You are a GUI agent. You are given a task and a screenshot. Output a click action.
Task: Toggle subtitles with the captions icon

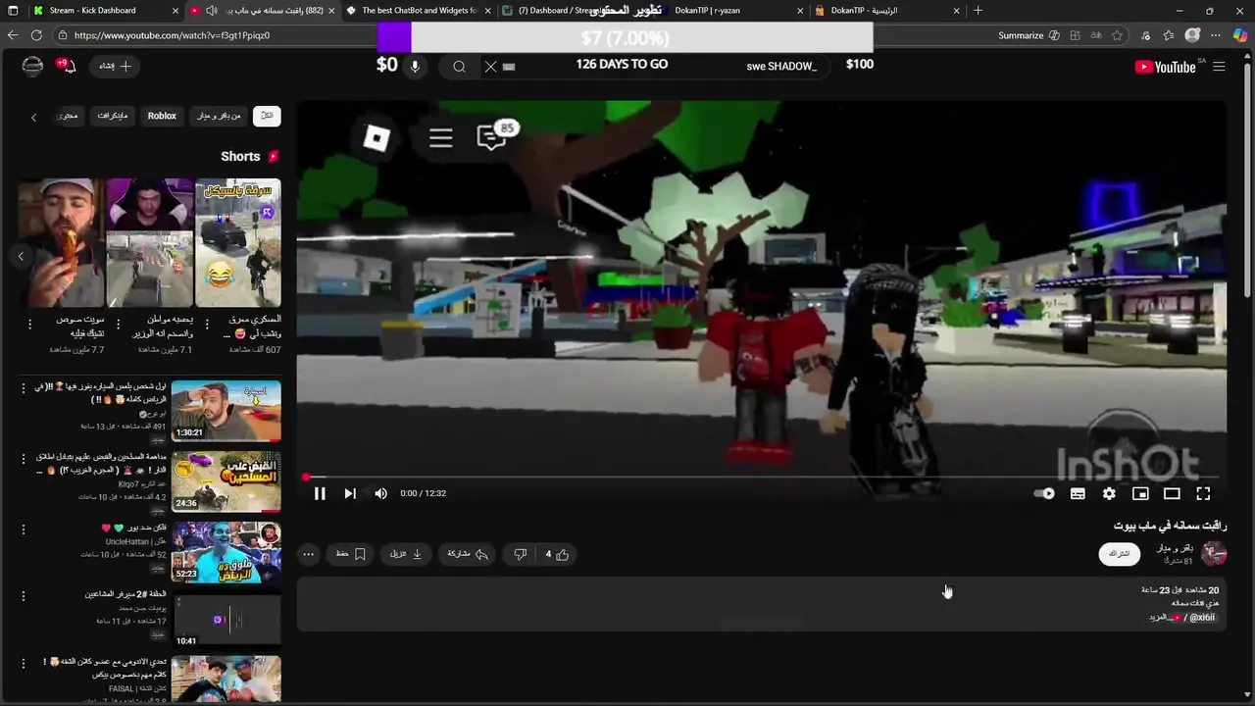[x=1078, y=493]
